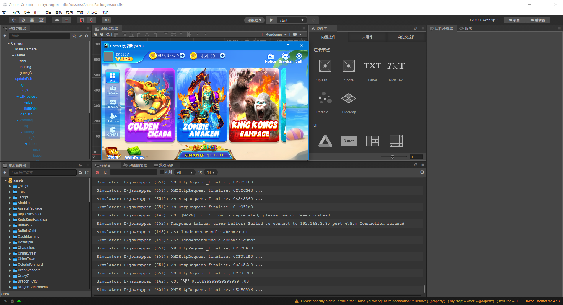Select the Scale transform tool
The image size is (563, 305).
click(x=32, y=20)
